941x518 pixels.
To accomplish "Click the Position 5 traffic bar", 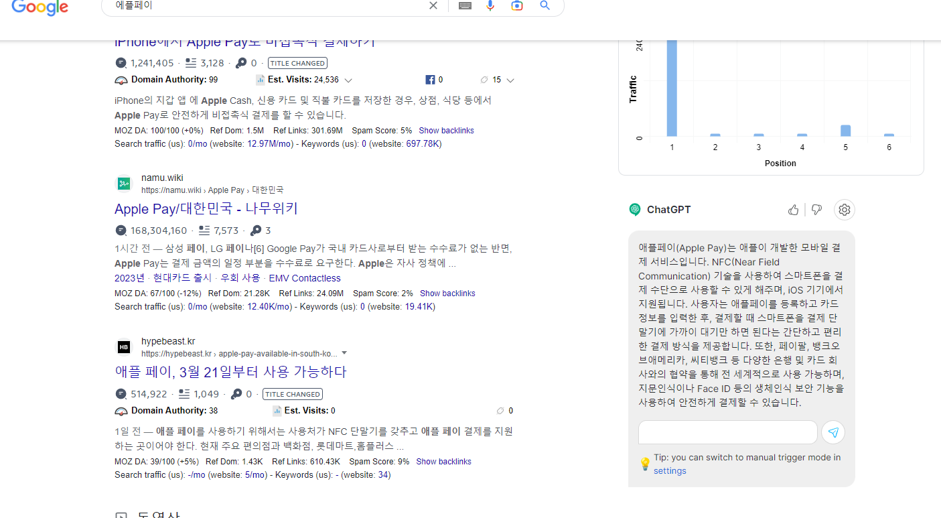I will 845,131.
